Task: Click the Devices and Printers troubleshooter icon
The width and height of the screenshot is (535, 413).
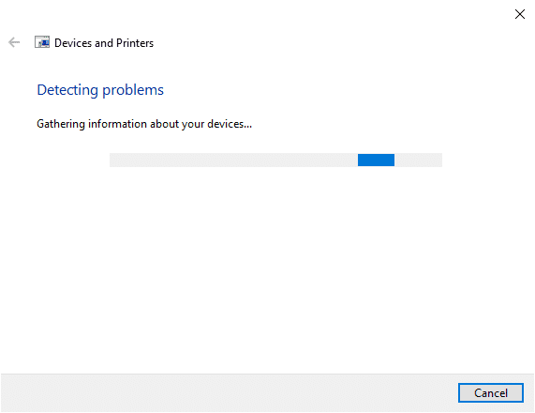Action: [x=42, y=42]
